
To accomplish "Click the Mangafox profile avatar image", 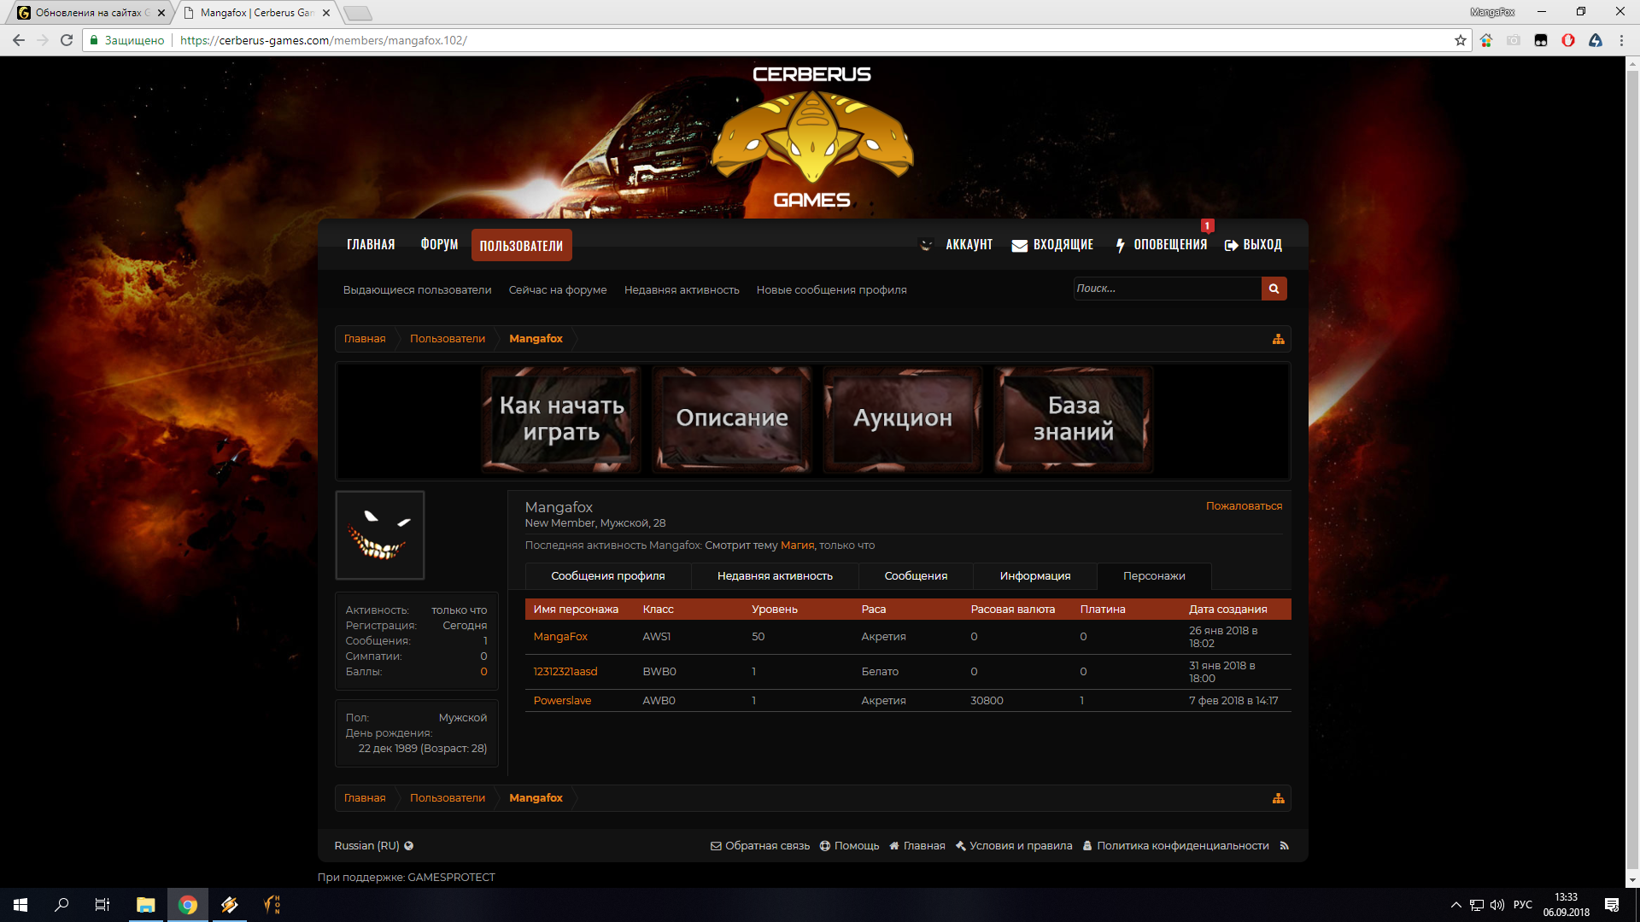I will (x=380, y=535).
